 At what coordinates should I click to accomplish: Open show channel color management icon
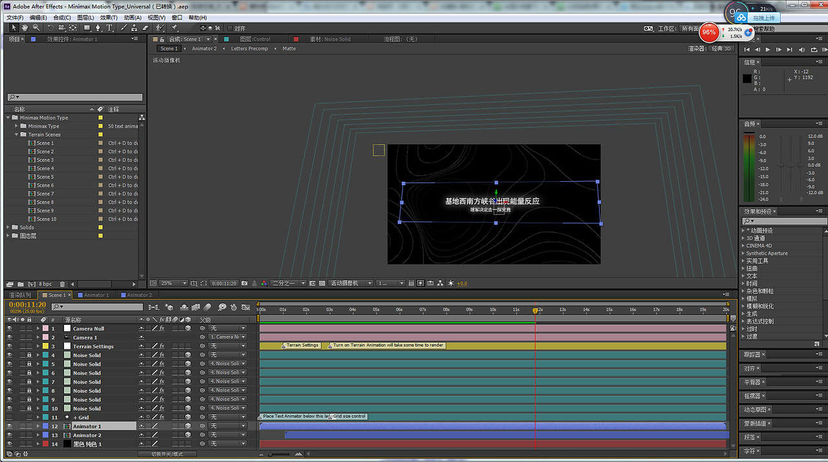(264, 283)
